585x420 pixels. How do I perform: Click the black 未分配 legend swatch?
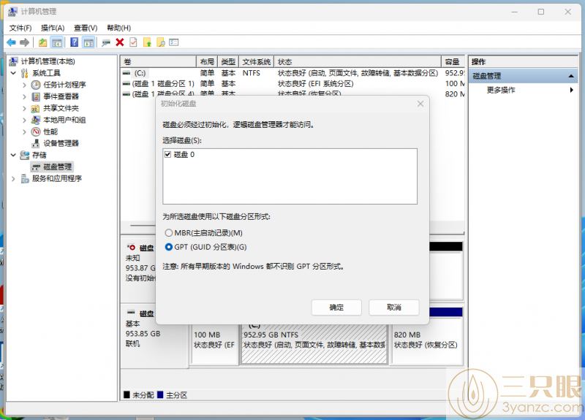pyautogui.click(x=127, y=394)
